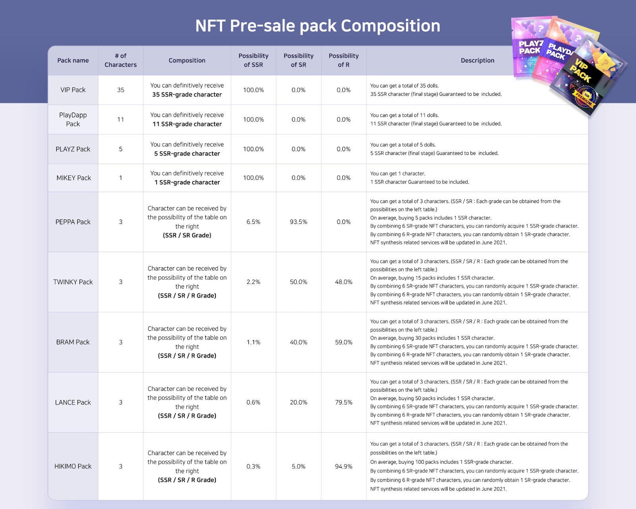This screenshot has height=509, width=636.
Task: Click the pink PlayDapp Pack card image
Action: [560, 51]
